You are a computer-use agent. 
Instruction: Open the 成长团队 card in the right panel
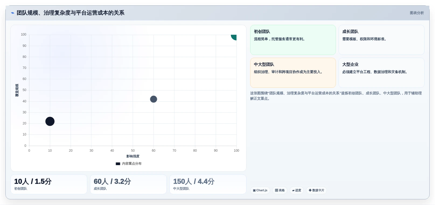click(381, 40)
